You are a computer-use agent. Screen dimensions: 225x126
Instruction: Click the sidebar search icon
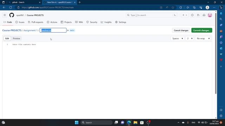[221, 19]
